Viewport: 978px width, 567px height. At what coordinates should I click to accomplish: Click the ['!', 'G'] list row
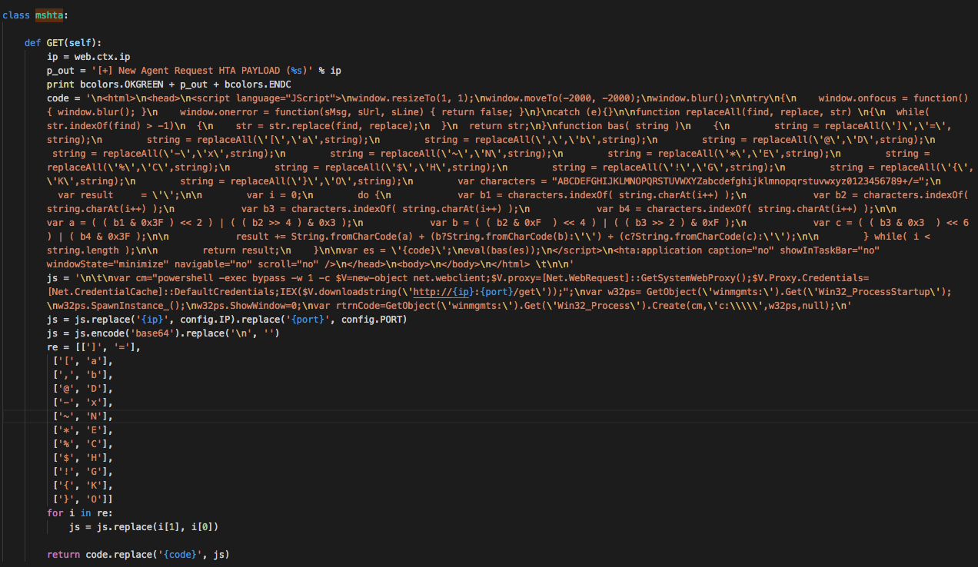(x=83, y=471)
